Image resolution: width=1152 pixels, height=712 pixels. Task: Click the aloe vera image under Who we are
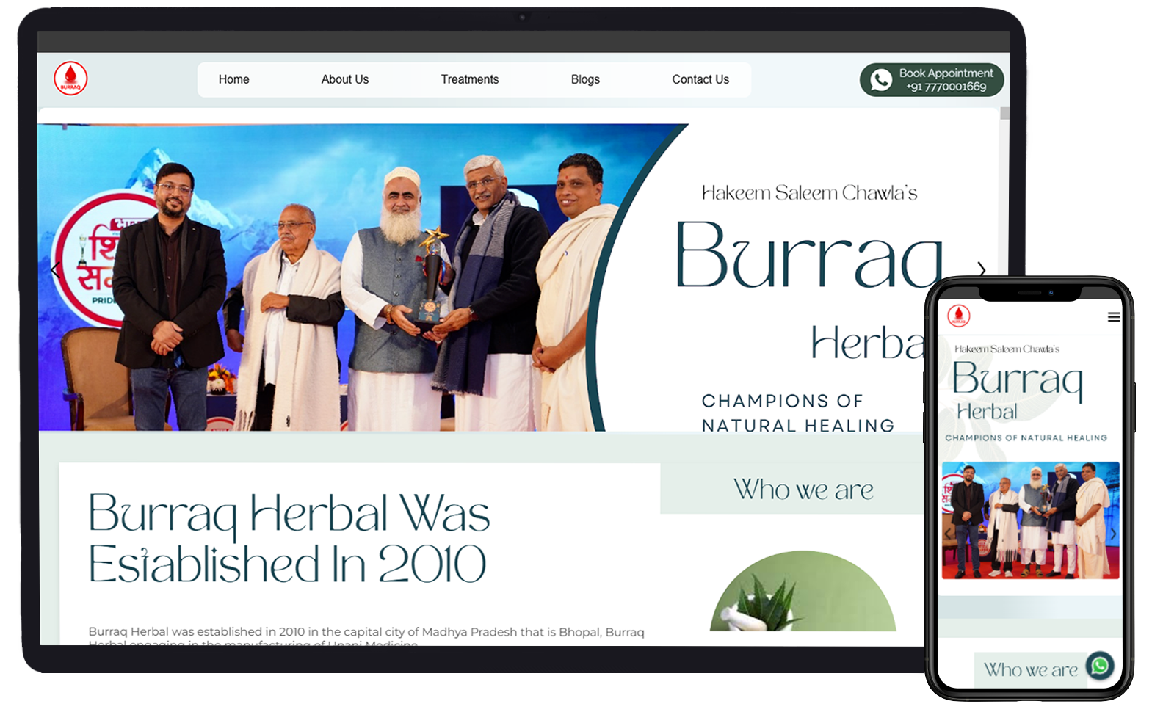coord(803,593)
